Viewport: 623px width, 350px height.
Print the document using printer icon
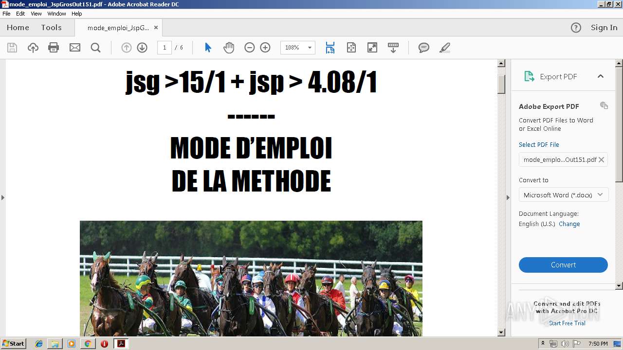[x=54, y=48]
